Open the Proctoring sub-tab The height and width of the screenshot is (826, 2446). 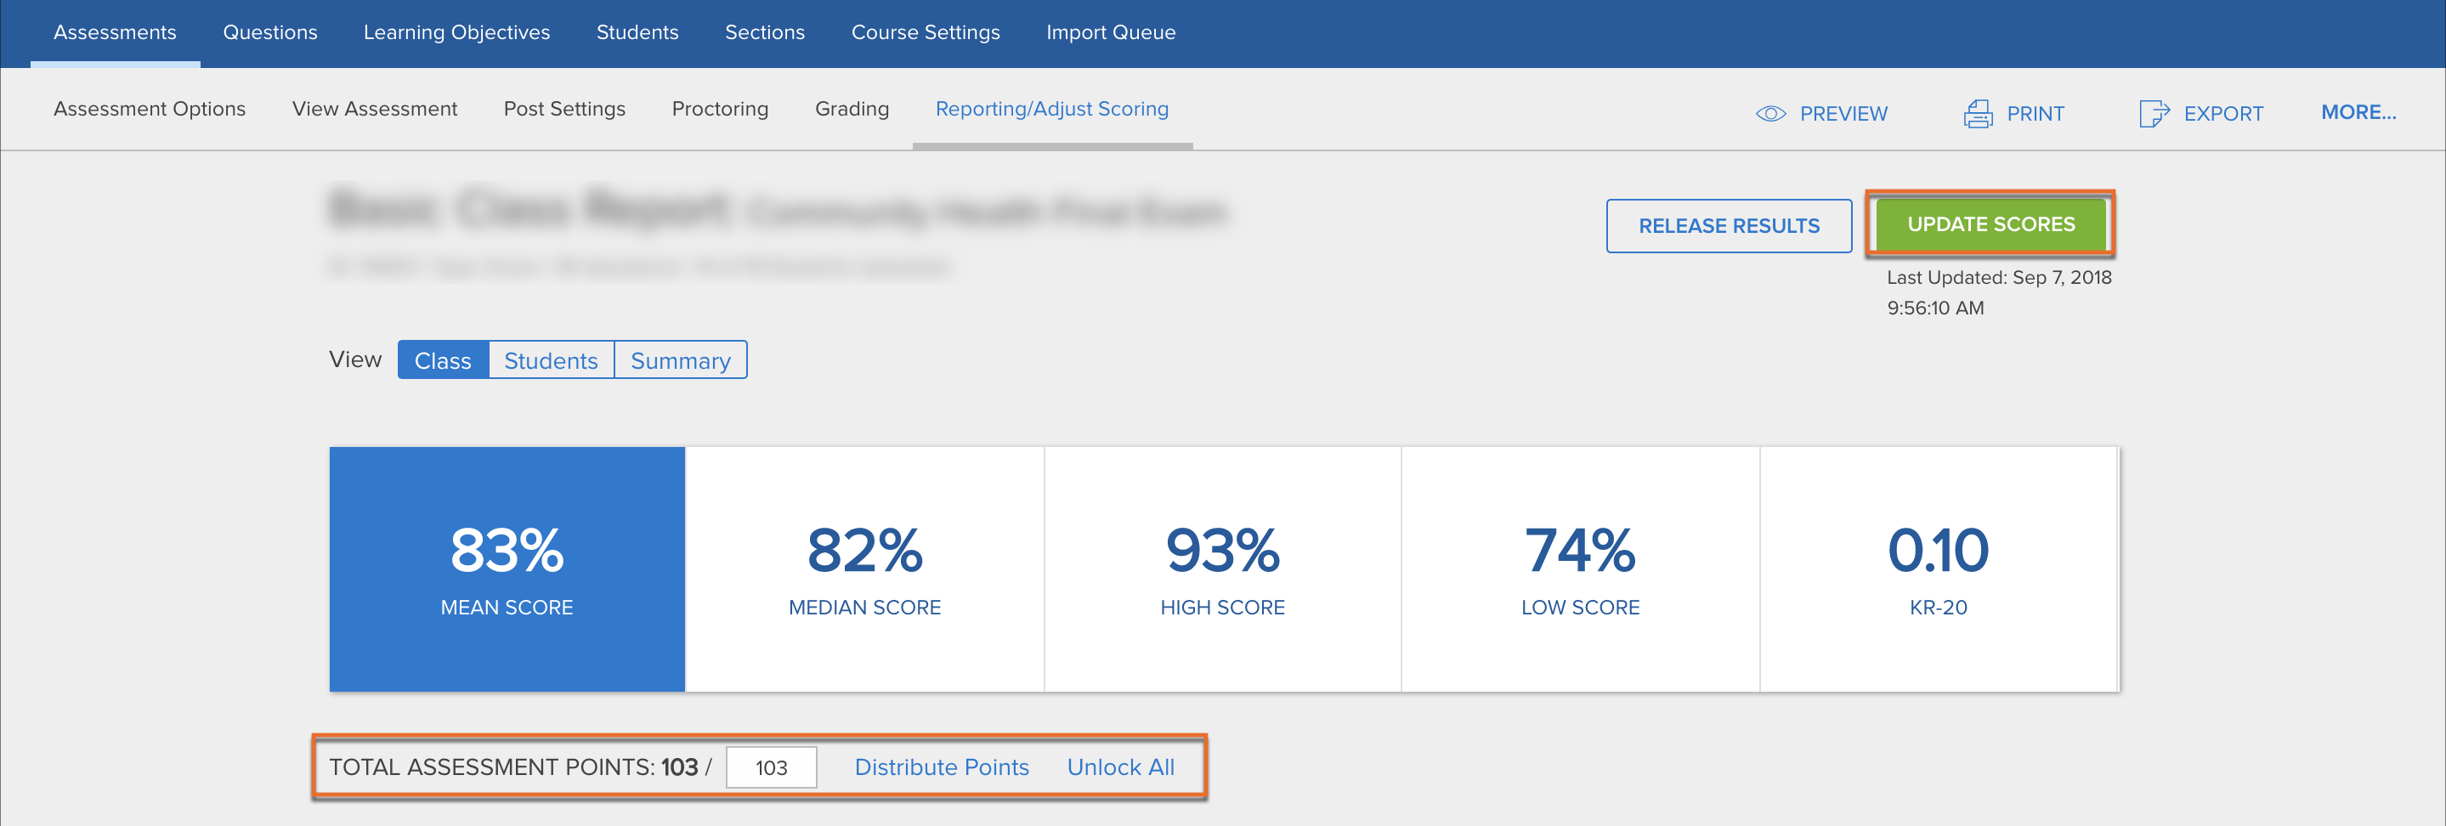point(720,109)
